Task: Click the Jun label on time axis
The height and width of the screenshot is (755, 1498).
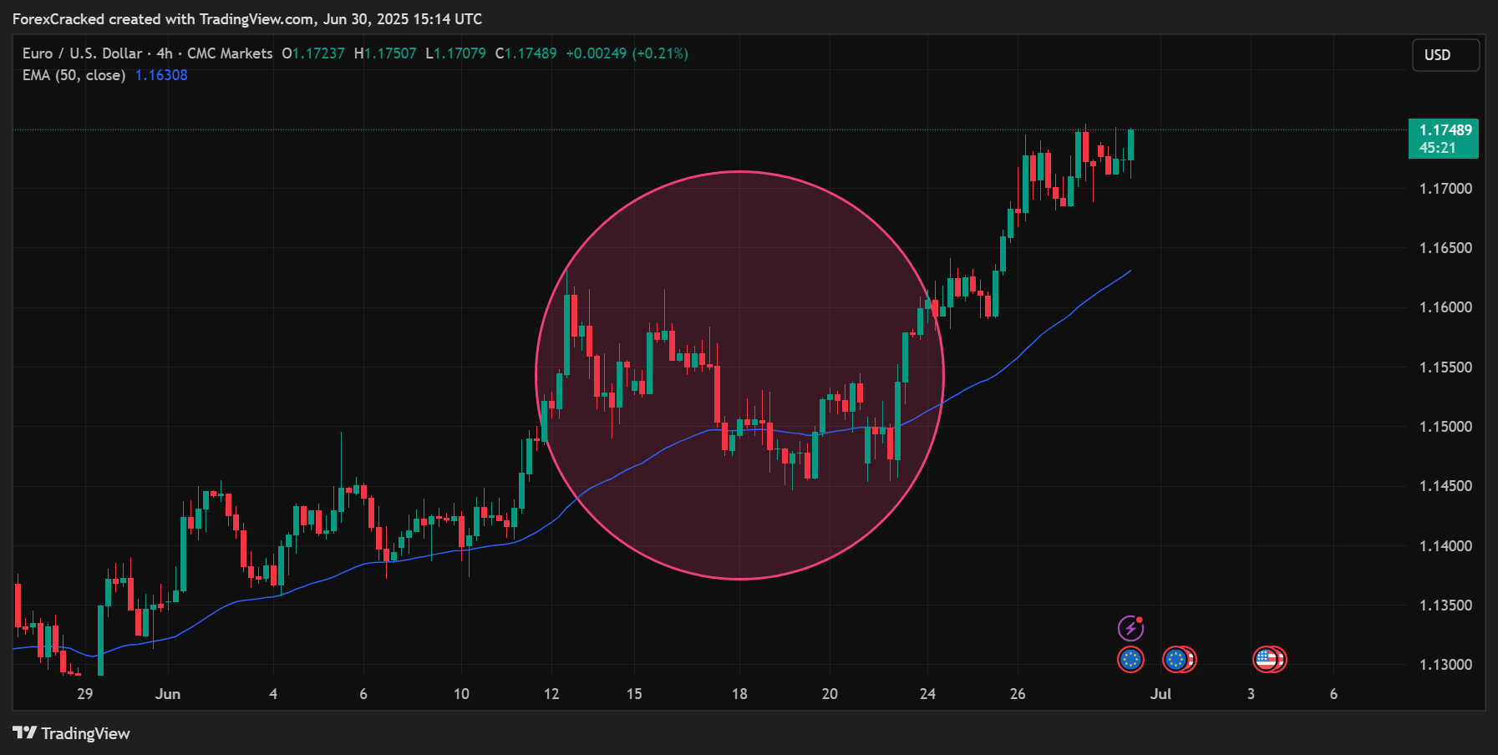Action: pos(168,694)
